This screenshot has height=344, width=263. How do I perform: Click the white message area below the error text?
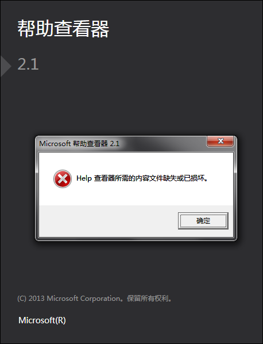pyautogui.click(x=136, y=194)
